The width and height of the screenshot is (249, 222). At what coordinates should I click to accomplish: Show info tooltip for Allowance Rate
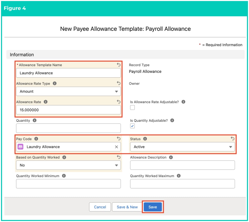[x=46, y=102]
